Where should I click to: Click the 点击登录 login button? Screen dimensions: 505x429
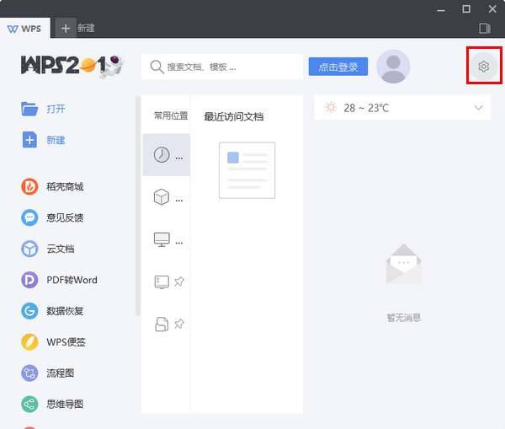[x=338, y=67]
